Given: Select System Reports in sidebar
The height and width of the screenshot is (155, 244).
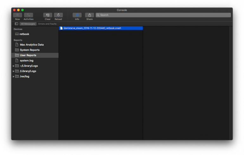Looking at the screenshot, I should coord(29,50).
